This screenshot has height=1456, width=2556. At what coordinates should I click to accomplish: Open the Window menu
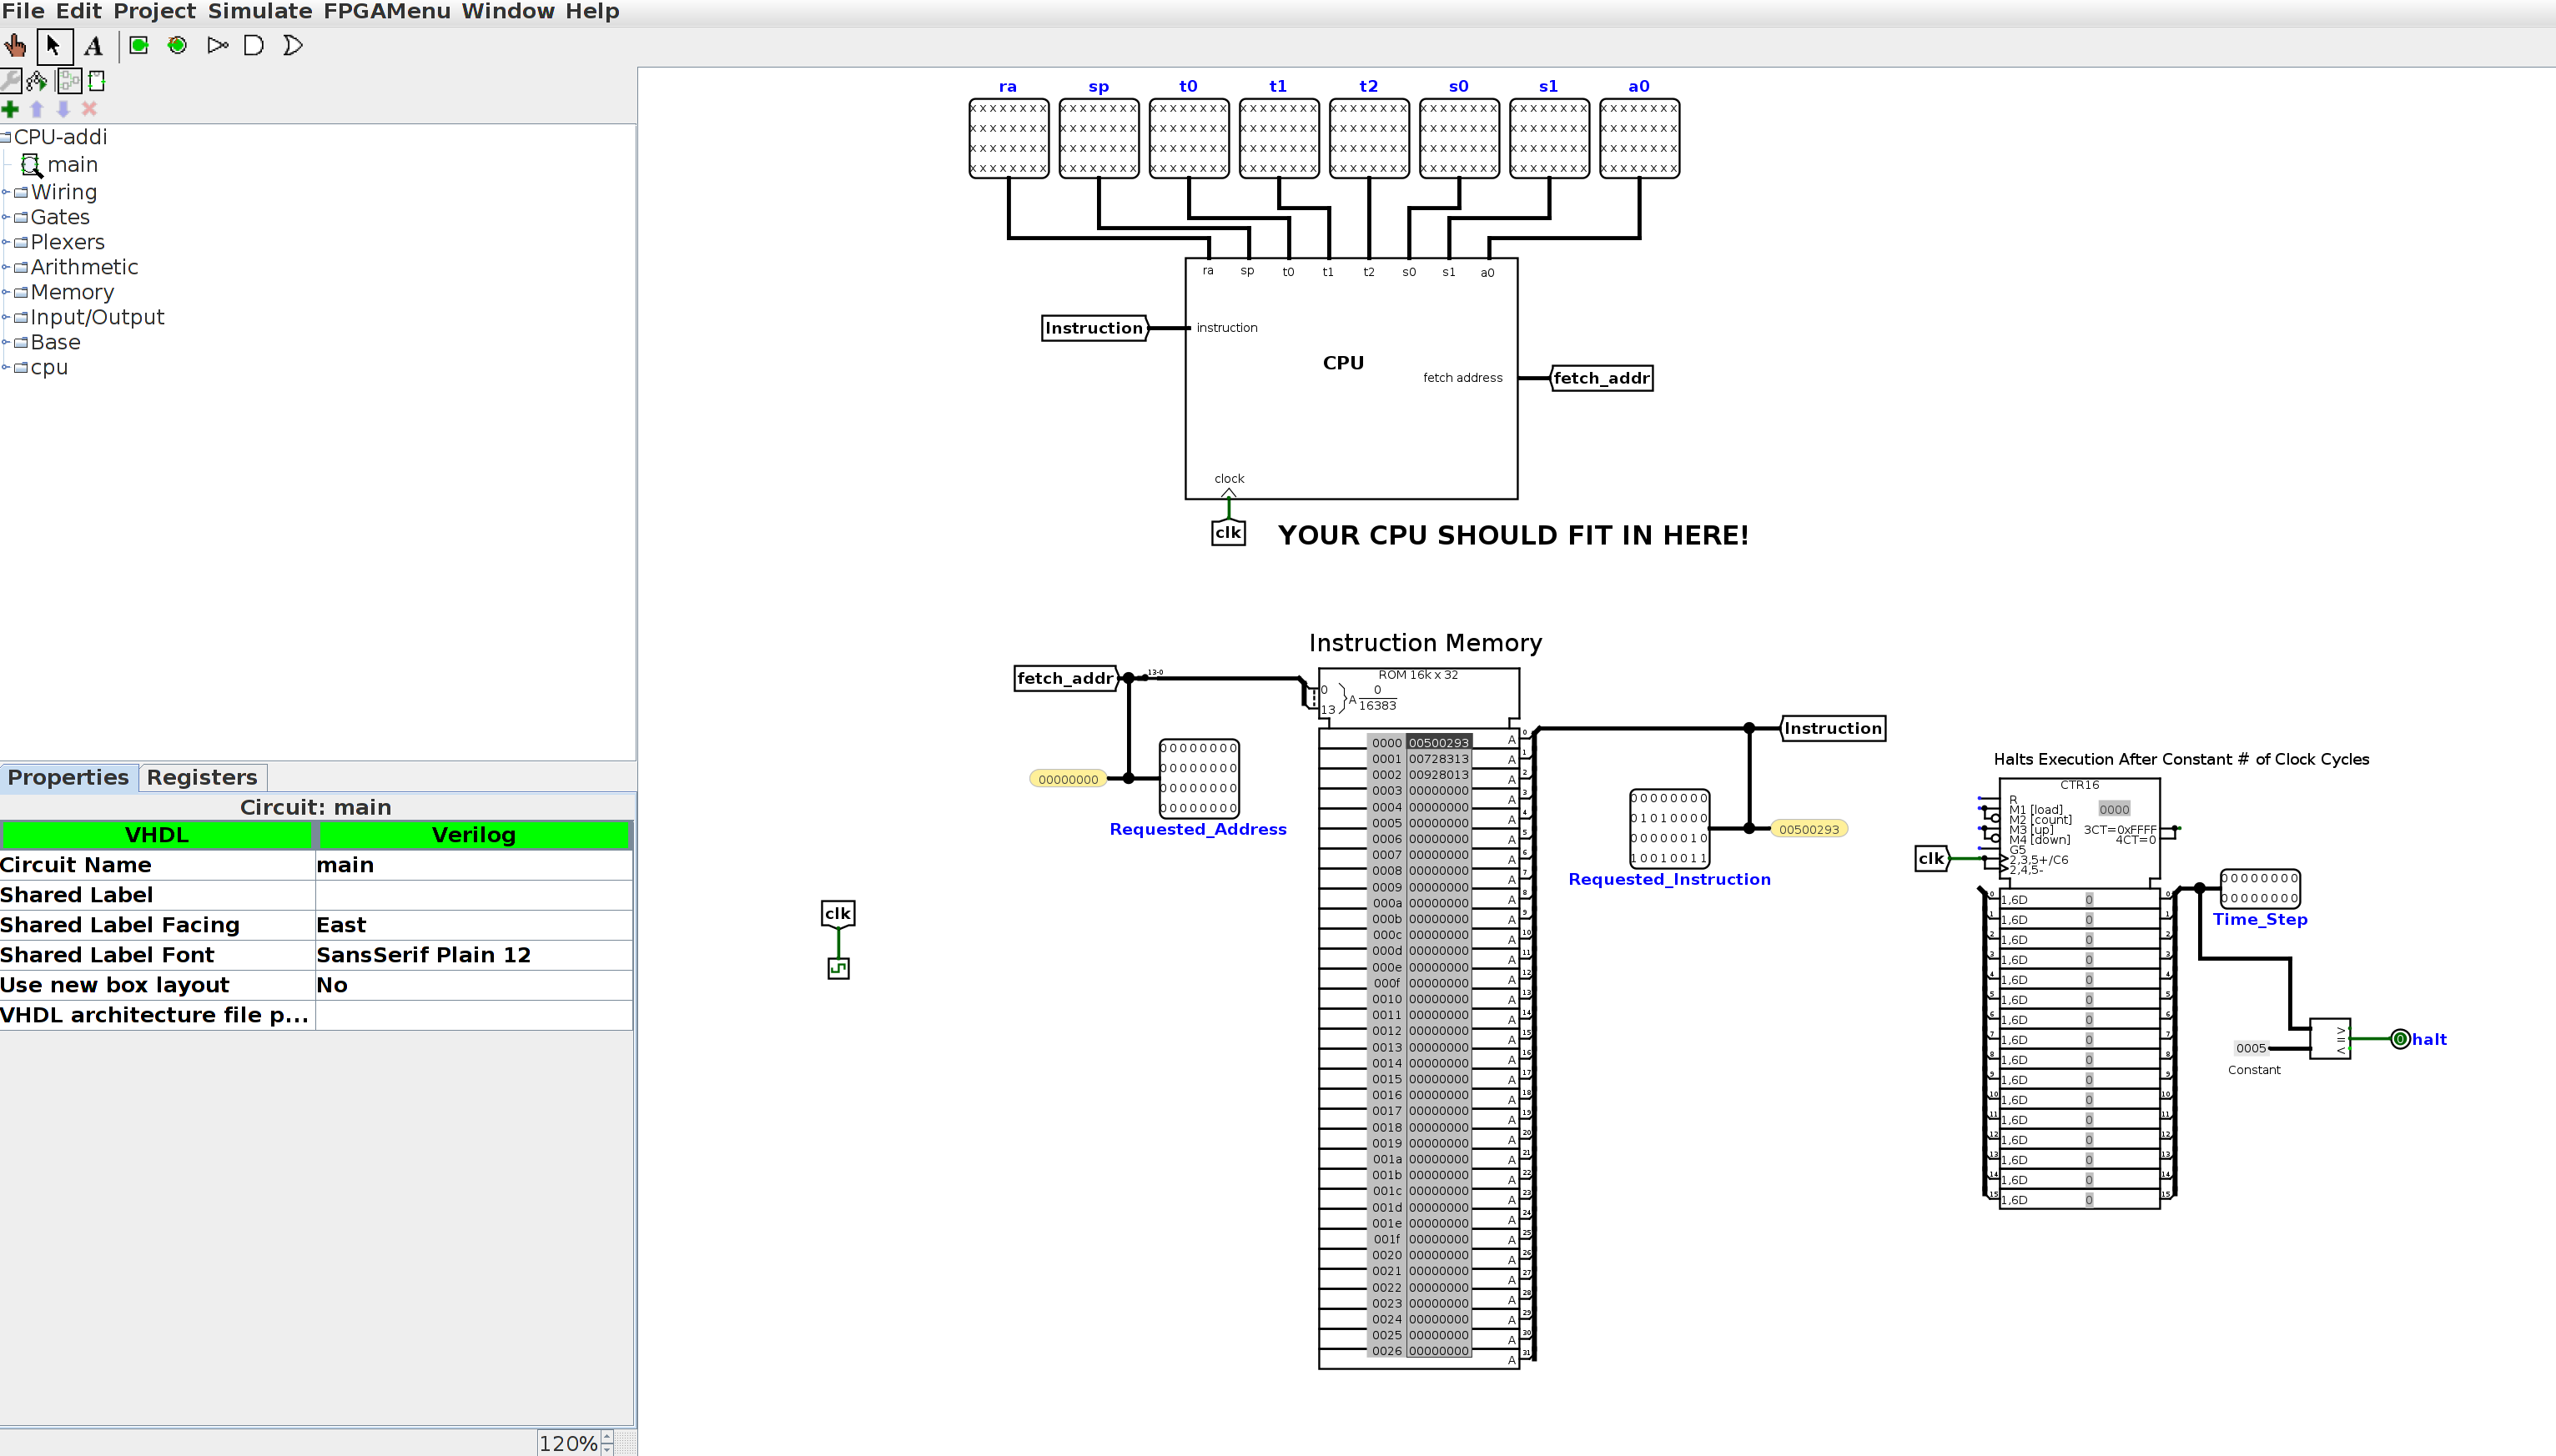click(x=507, y=12)
